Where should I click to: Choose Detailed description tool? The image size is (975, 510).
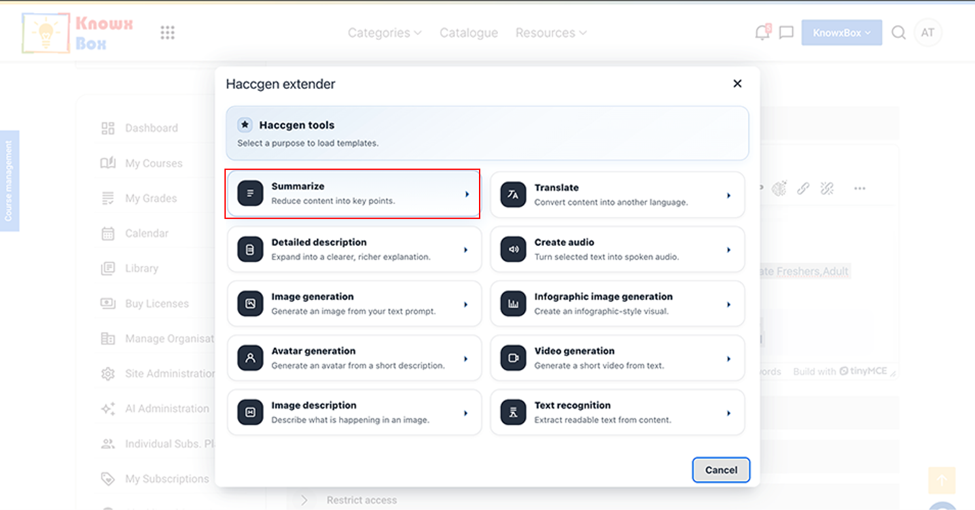[x=354, y=249]
